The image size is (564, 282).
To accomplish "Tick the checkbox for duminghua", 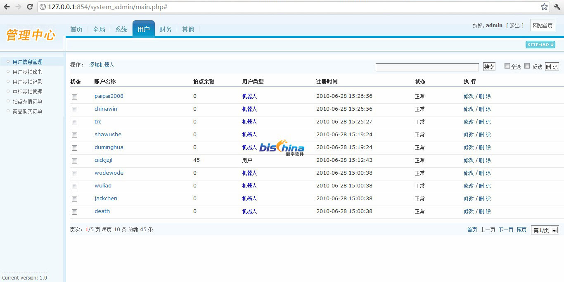I will 74,148.
